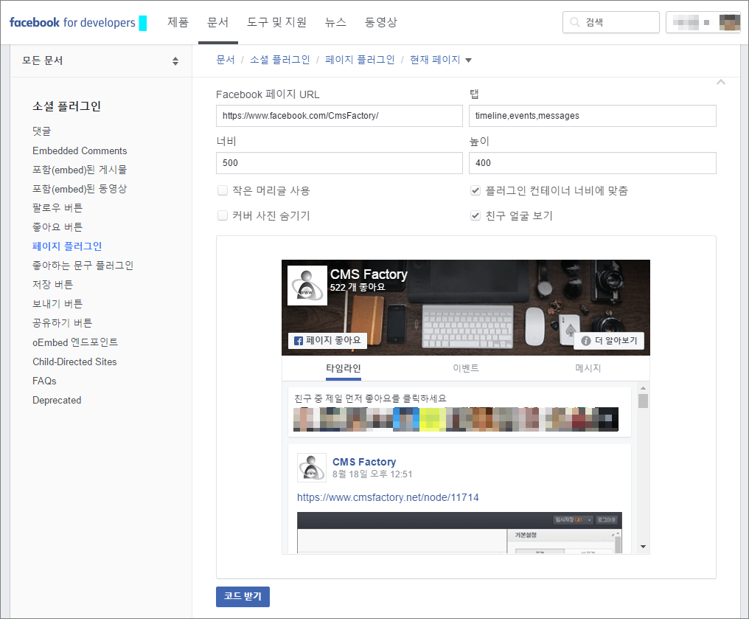
Task: Click the CMS Factory post avatar icon
Action: pos(311,468)
